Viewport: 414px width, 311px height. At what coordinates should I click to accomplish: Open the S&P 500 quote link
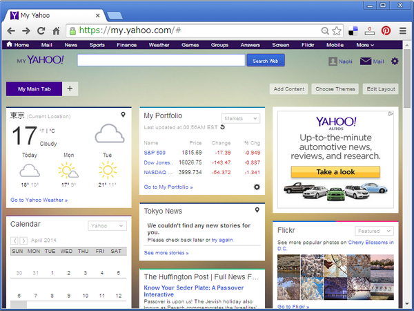pos(155,153)
